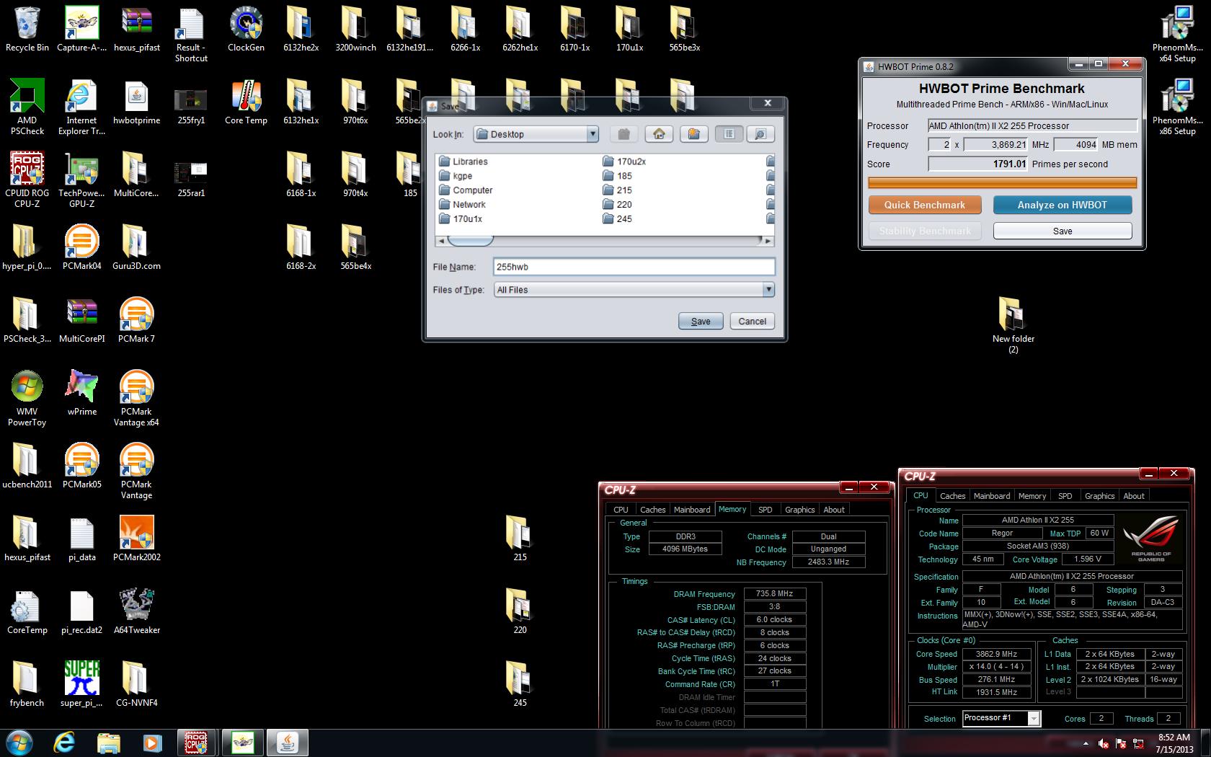
Task: Select the kgpe folder in the file list
Action: click(456, 176)
